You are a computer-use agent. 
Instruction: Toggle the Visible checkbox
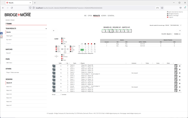[x=179, y=34]
